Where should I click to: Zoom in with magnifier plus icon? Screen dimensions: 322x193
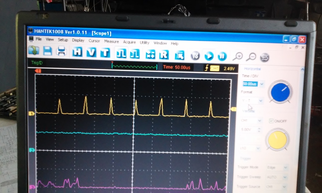click(237, 57)
